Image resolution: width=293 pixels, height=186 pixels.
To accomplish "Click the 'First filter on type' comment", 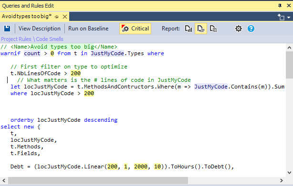I will (x=69, y=67).
